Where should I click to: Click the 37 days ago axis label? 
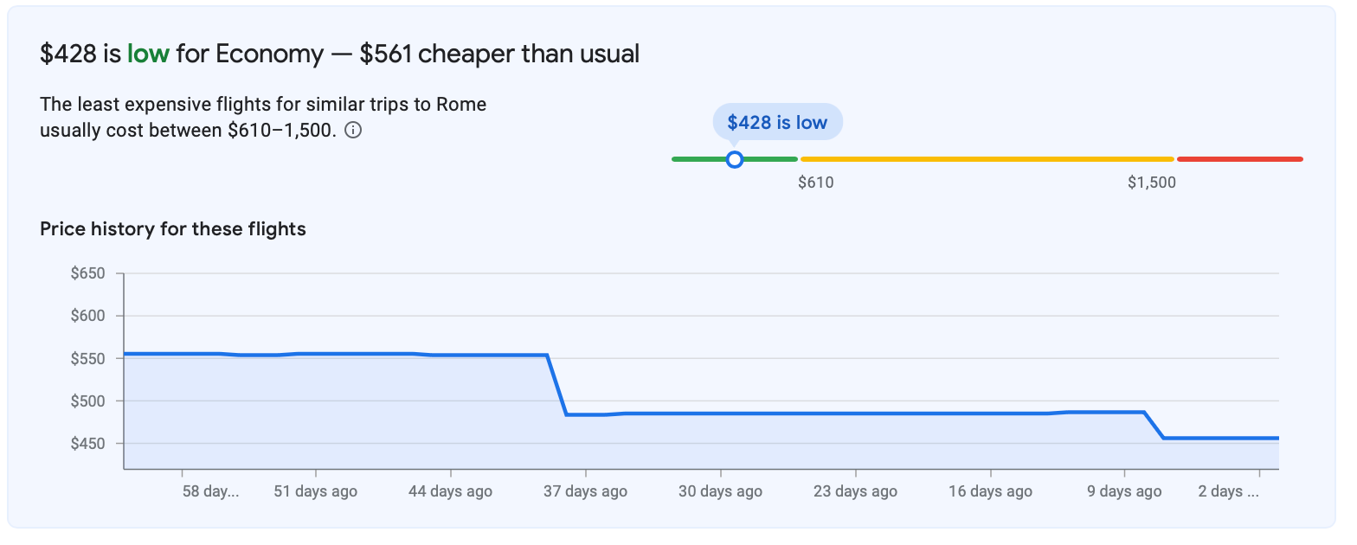tap(585, 491)
